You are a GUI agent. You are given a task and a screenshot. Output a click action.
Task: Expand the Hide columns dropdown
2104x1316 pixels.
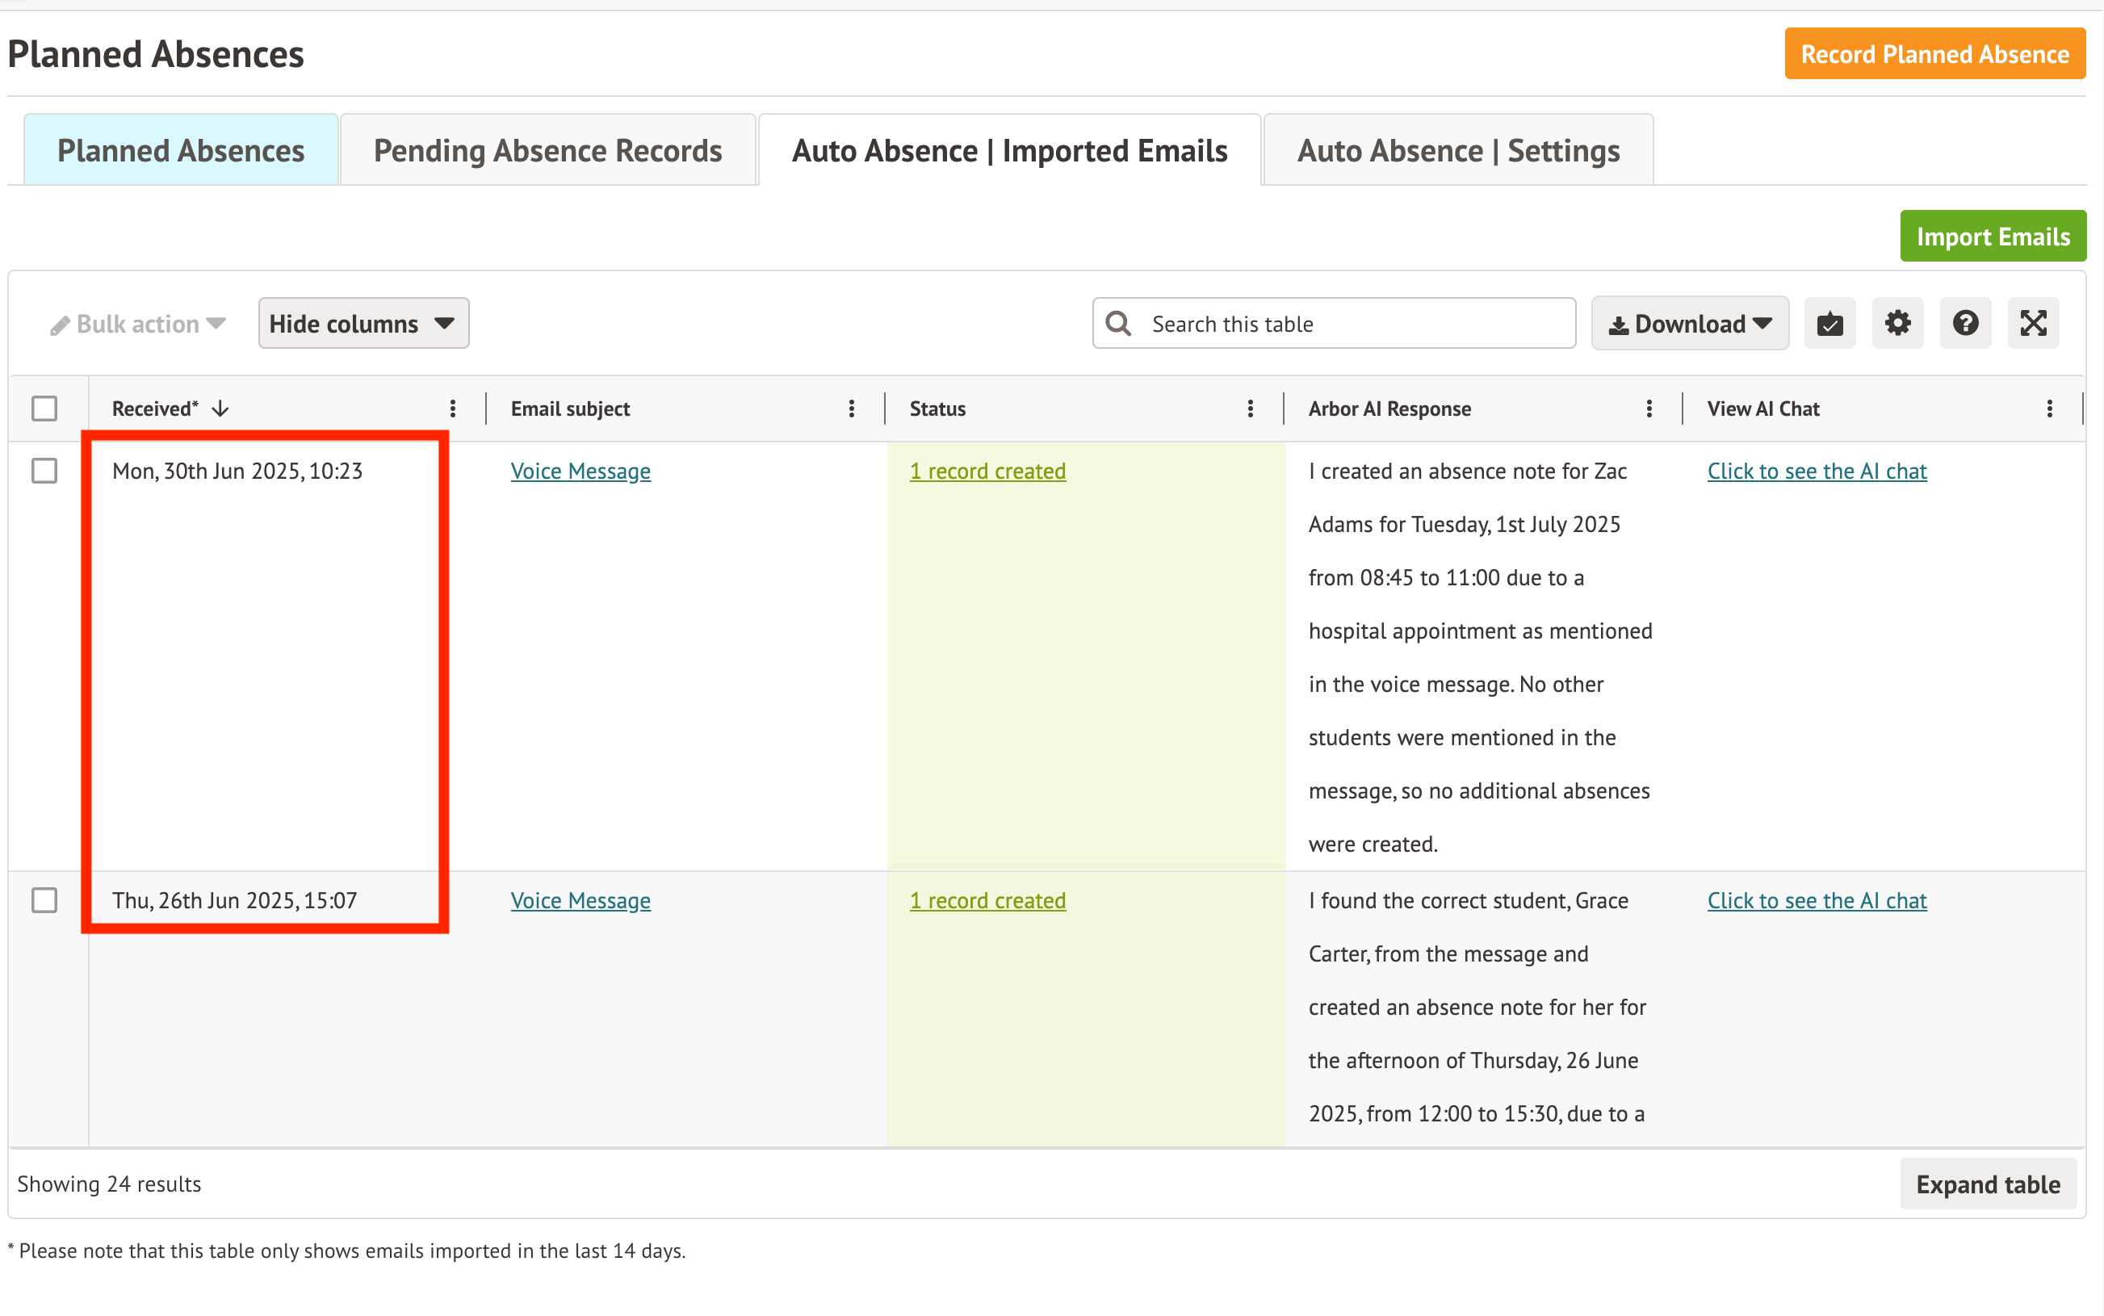363,324
